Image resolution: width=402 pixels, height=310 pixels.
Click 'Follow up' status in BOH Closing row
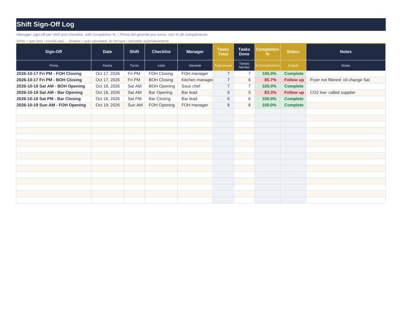tap(293, 80)
